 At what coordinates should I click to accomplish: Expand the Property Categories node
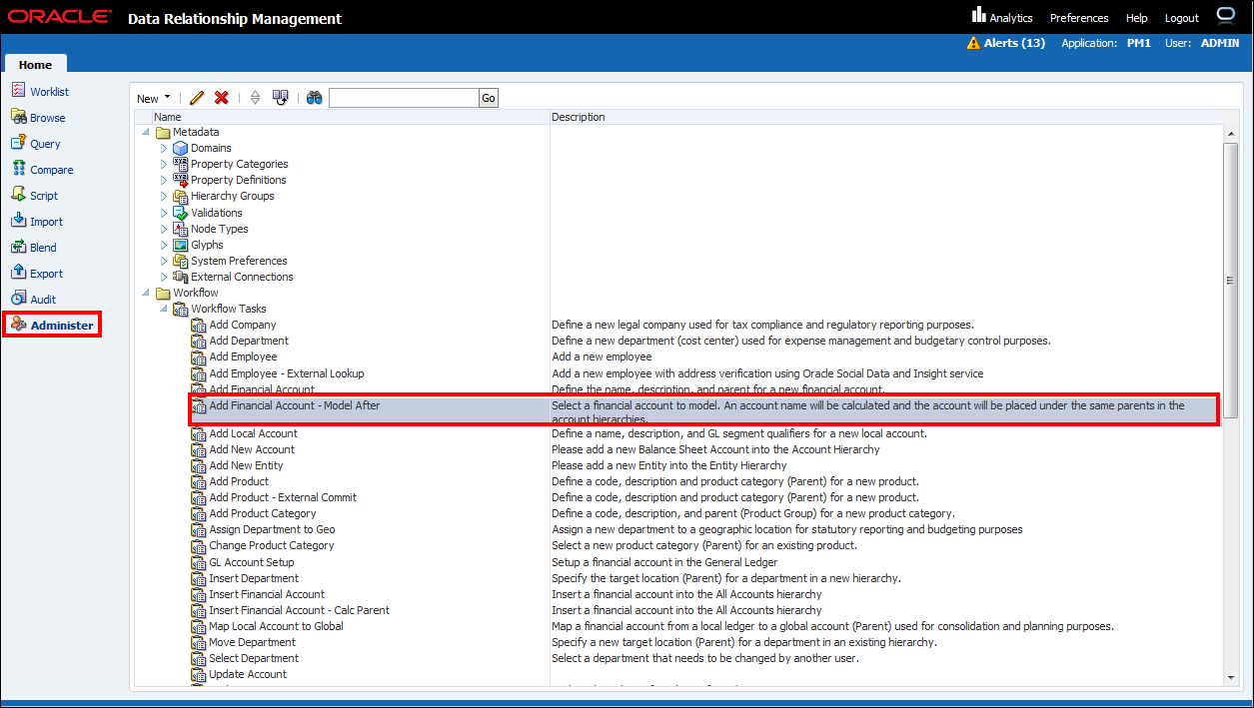click(x=165, y=164)
